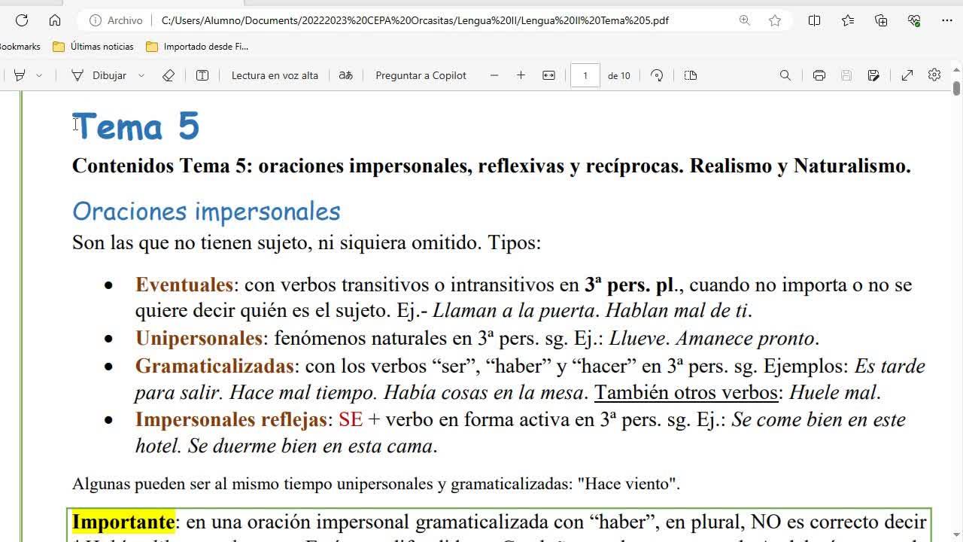The height and width of the screenshot is (542, 963).
Task: Click Preguntar a Copilot
Action: click(x=421, y=75)
